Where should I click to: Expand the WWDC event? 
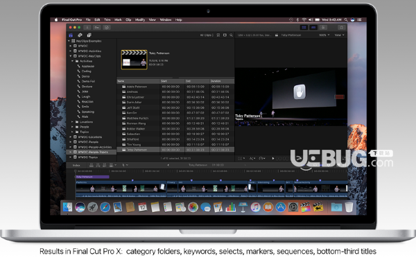point(71,46)
